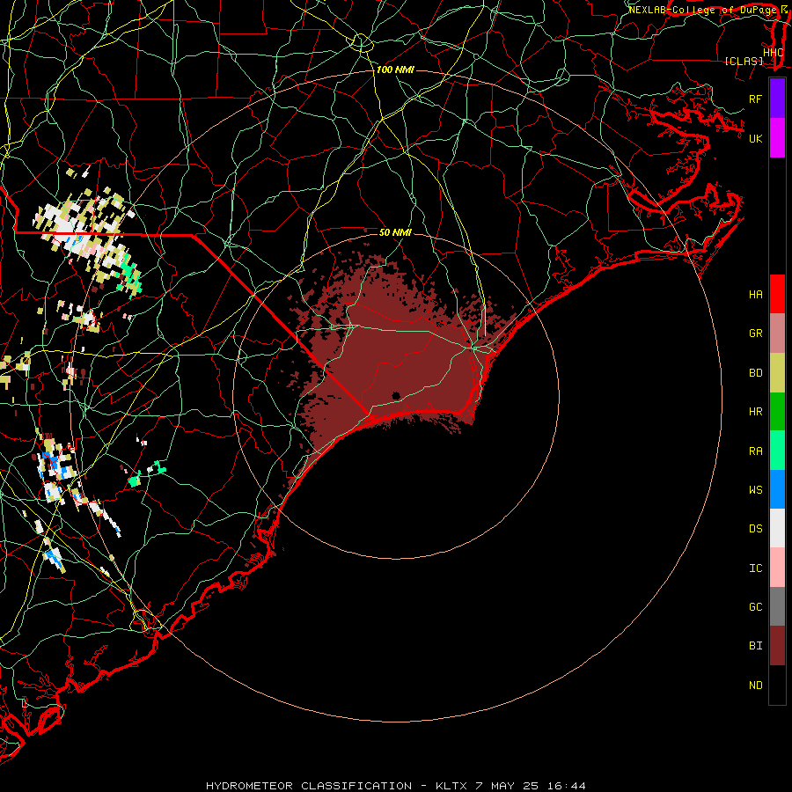The image size is (792, 792).
Task: Click the BI legend label
Action: coord(755,646)
